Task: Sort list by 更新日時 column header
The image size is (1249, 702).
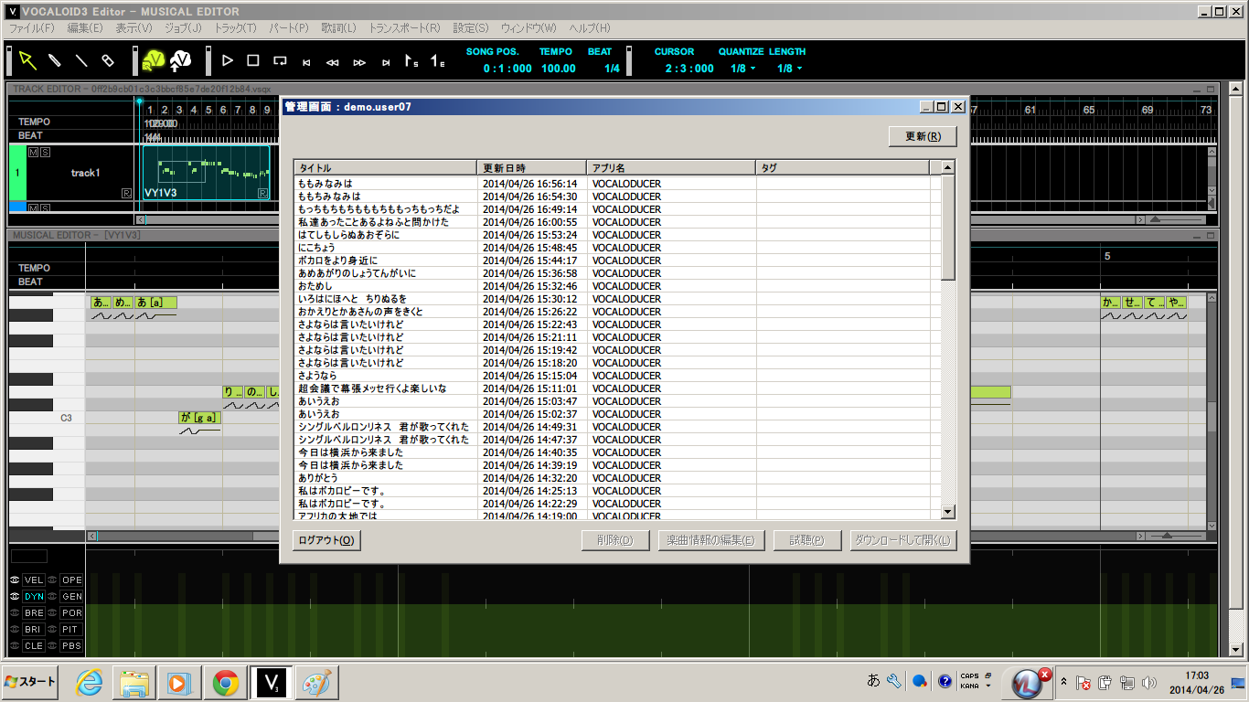Action: point(531,168)
